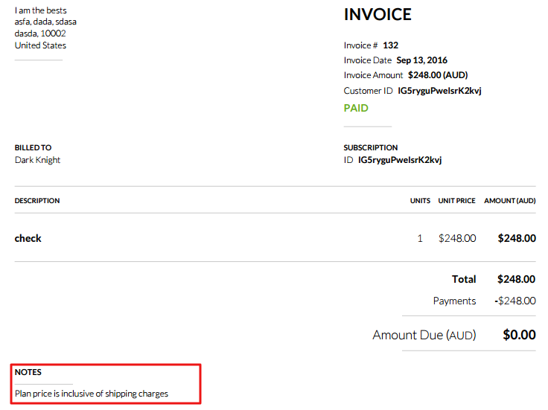Click the green PAID status label

tap(356, 108)
